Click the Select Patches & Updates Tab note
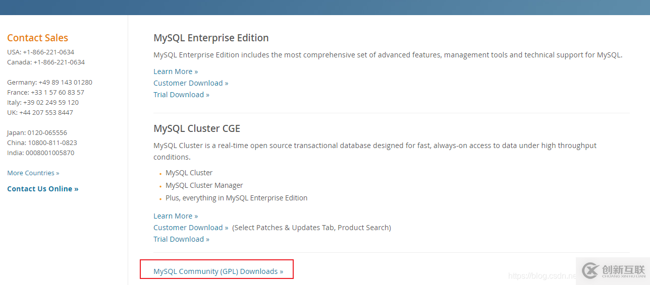The width and height of the screenshot is (650, 285). coord(311,228)
